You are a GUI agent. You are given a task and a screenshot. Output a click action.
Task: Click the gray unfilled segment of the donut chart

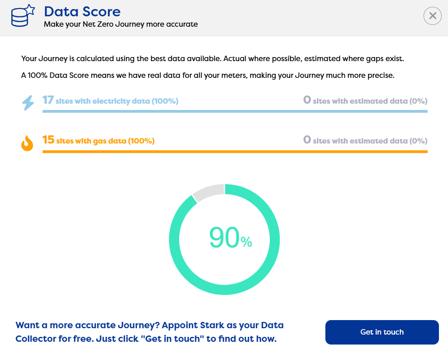209,191
